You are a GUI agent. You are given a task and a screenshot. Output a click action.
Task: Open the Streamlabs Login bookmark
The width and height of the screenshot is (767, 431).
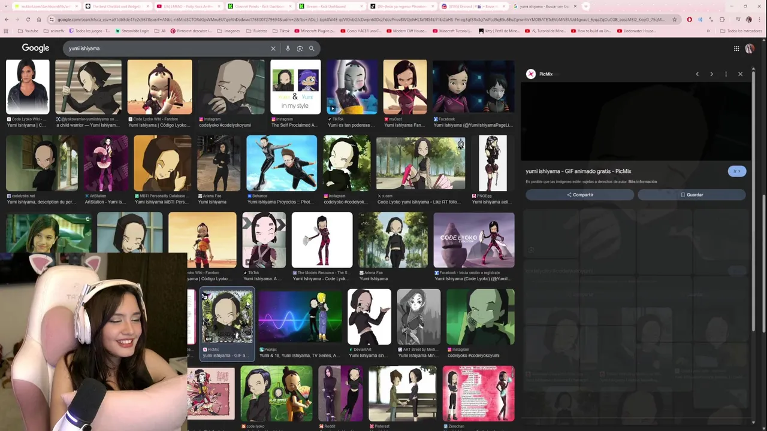(x=132, y=31)
